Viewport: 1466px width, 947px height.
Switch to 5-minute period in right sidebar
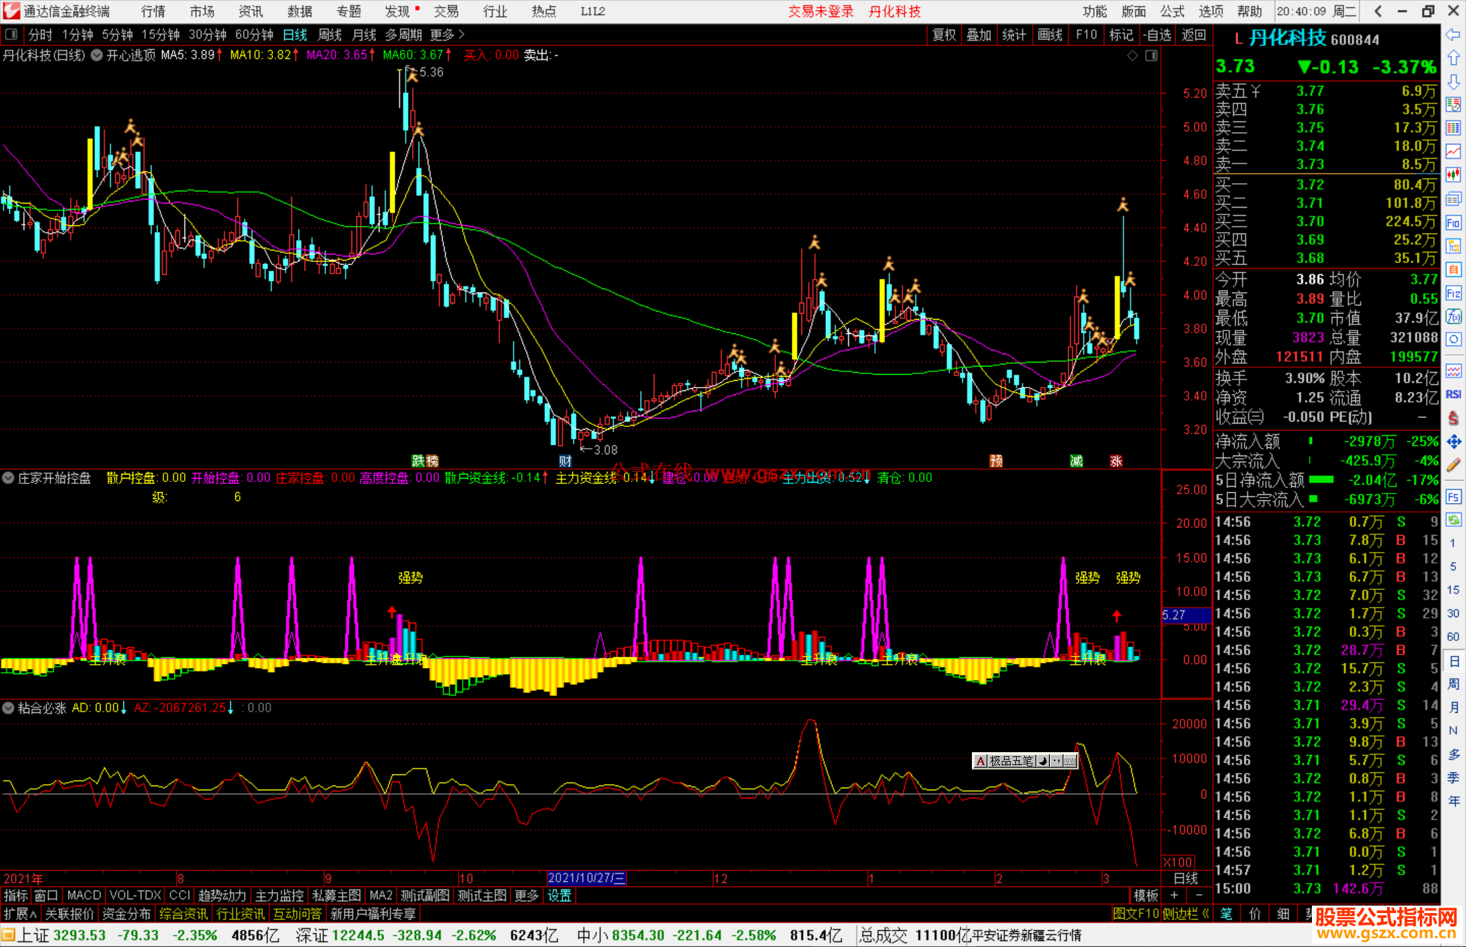[1452, 566]
